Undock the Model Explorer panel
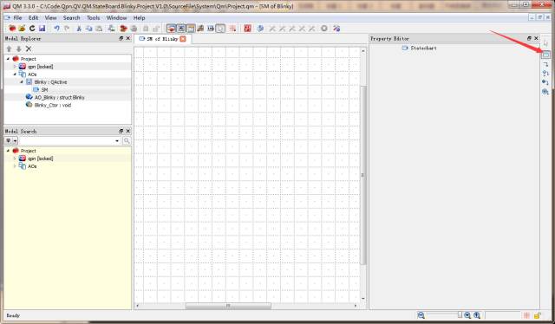 pos(121,38)
